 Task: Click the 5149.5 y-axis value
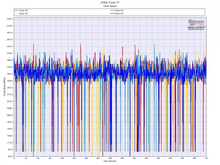point(10,26)
